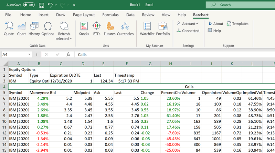Open the Currencies list
Screen dimensions: 275x153
point(125,29)
